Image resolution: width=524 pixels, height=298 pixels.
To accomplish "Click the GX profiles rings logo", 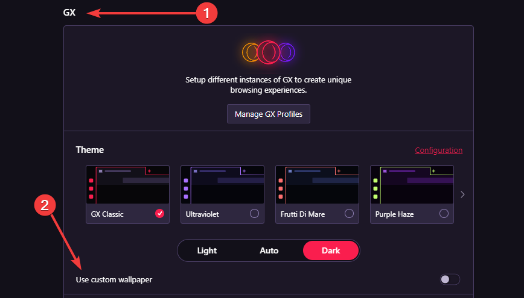I will coord(269,52).
